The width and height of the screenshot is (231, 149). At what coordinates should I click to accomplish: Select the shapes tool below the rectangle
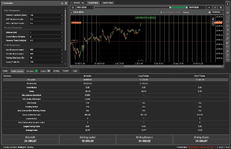[x=228, y=51]
